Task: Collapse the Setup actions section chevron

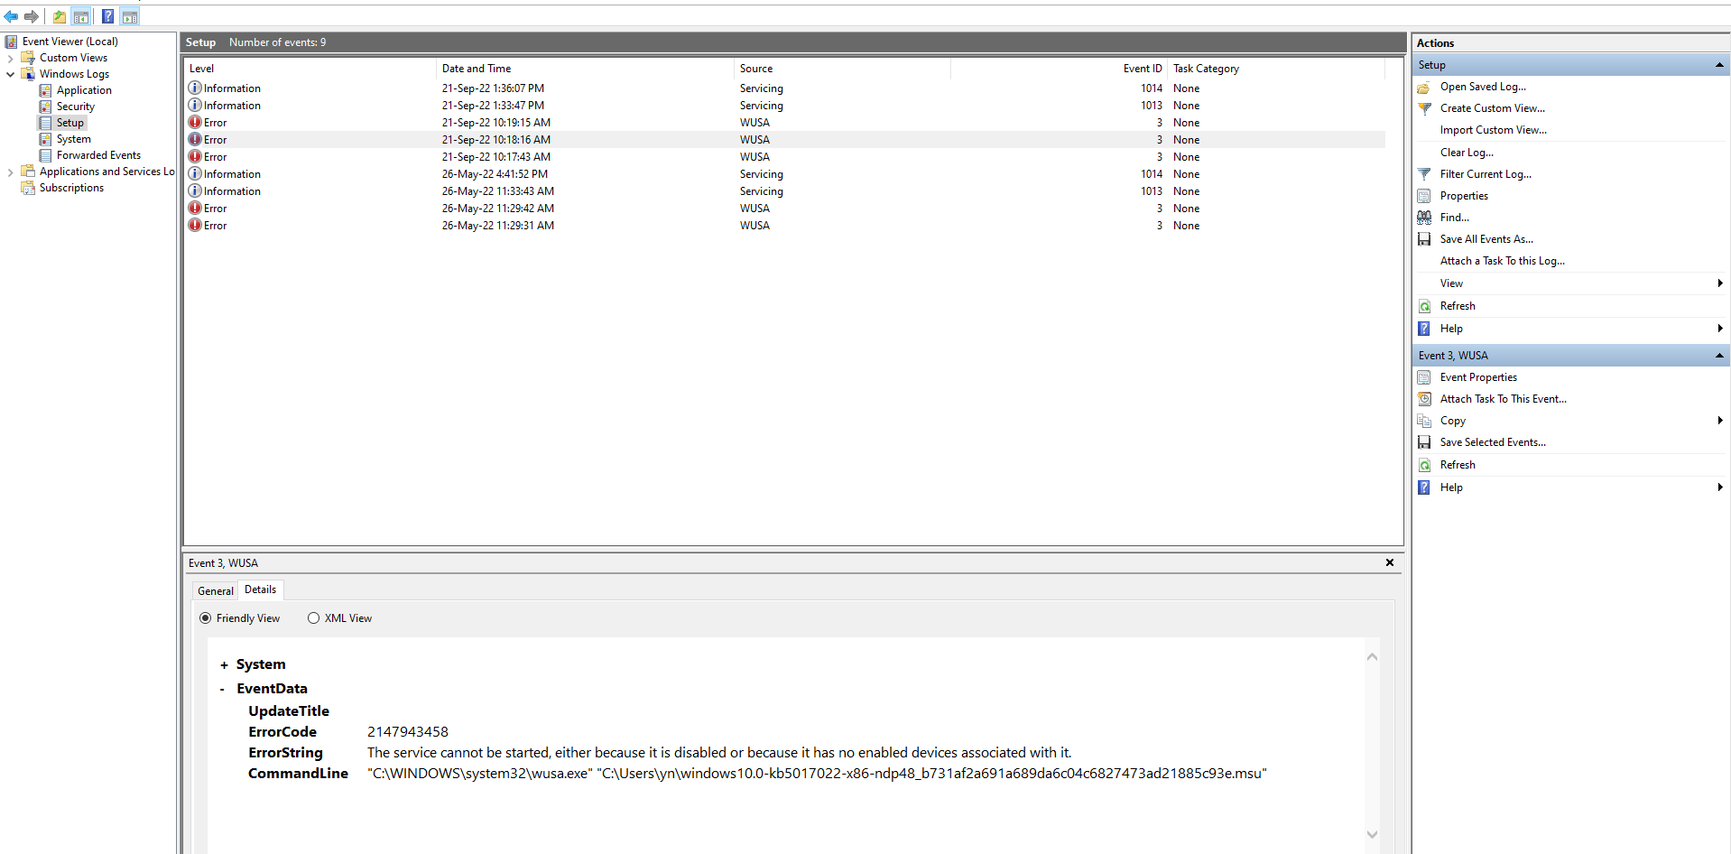Action: click(x=1719, y=64)
